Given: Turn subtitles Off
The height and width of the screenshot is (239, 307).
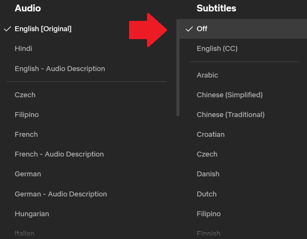Looking at the screenshot, I should (x=243, y=29).
